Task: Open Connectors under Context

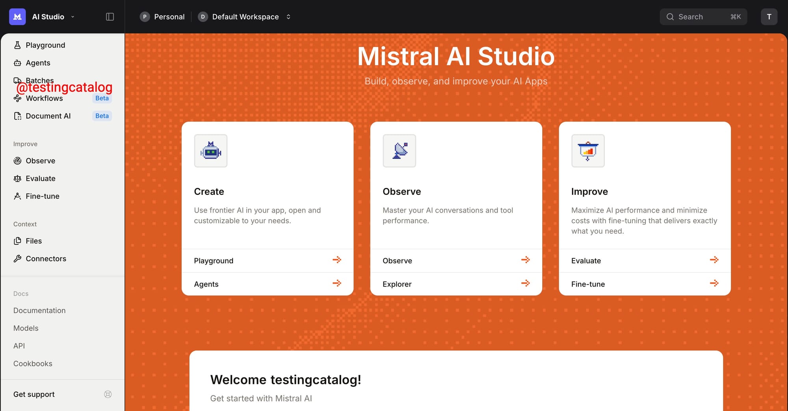Action: tap(46, 259)
